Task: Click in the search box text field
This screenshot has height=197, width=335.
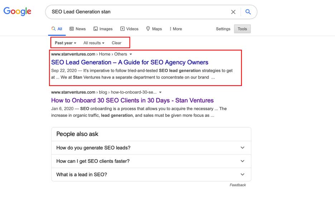Action: 139,12
